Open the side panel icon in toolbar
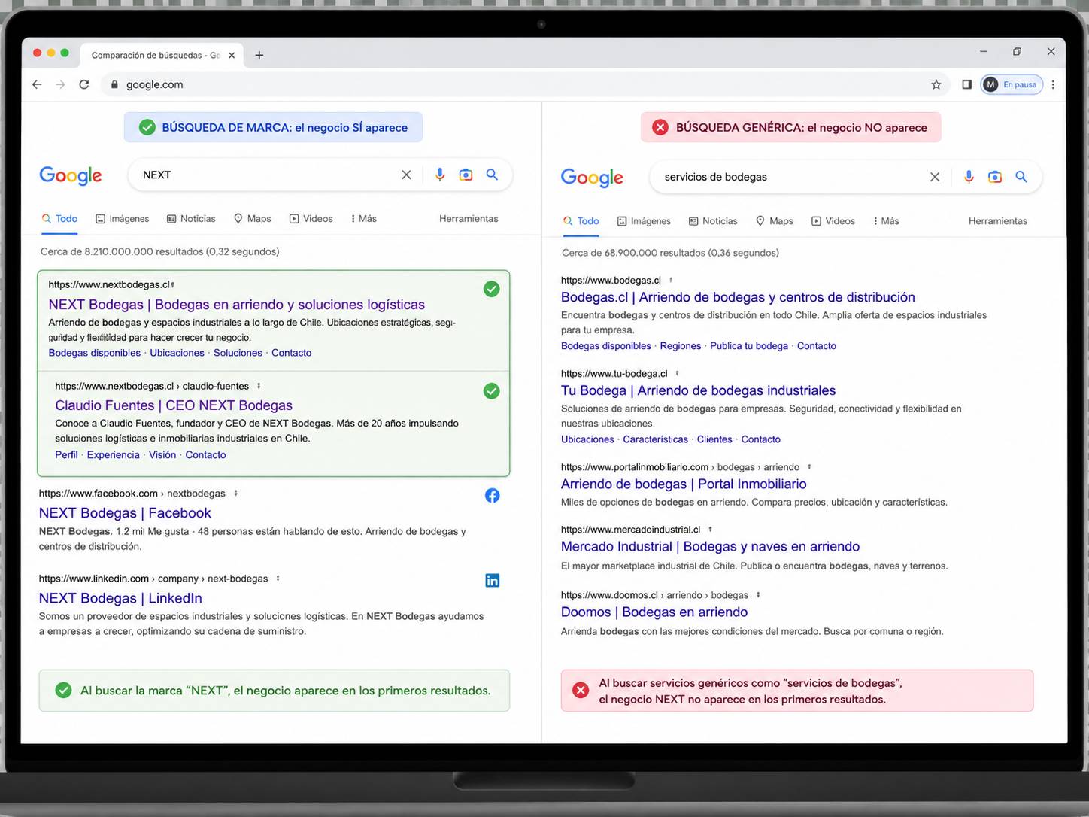1089x817 pixels. (x=966, y=84)
